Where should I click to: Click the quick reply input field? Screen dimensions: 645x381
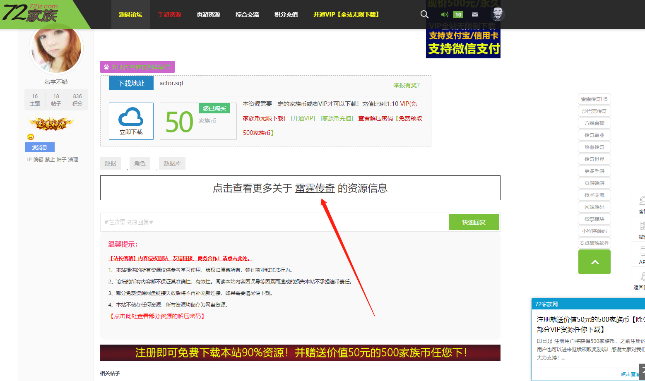click(275, 222)
